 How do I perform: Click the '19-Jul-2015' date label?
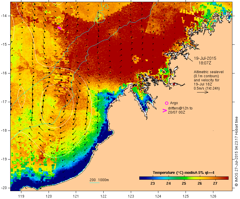click(205, 58)
